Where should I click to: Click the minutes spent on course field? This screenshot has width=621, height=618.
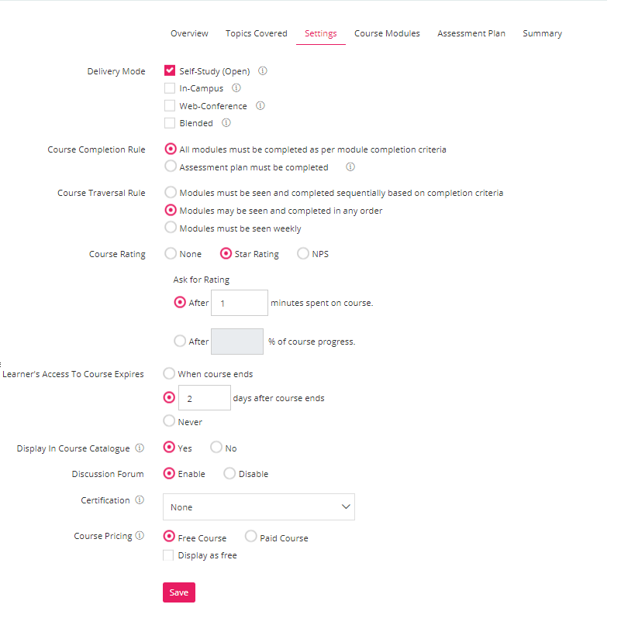point(240,303)
